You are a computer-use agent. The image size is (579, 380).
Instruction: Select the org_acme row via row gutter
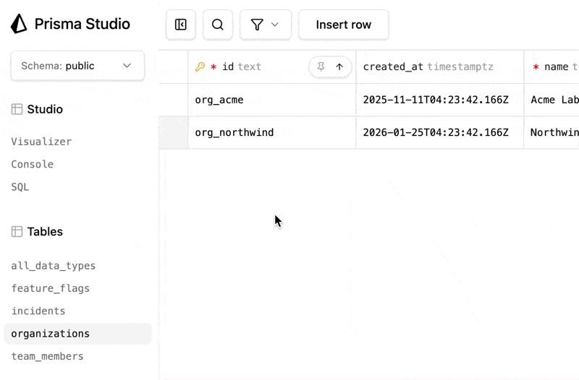(174, 100)
